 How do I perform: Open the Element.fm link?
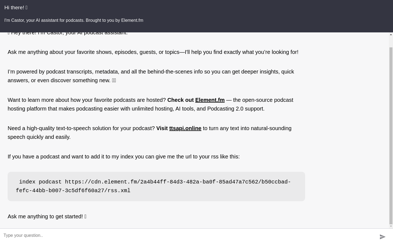coord(210,100)
